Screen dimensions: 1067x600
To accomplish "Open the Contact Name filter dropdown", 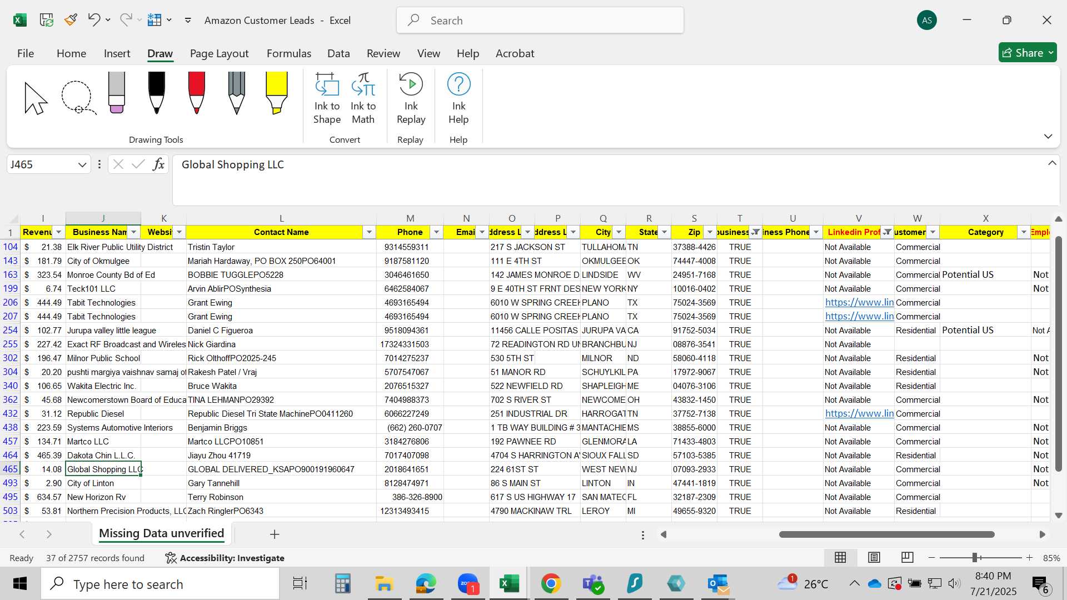I will (370, 232).
